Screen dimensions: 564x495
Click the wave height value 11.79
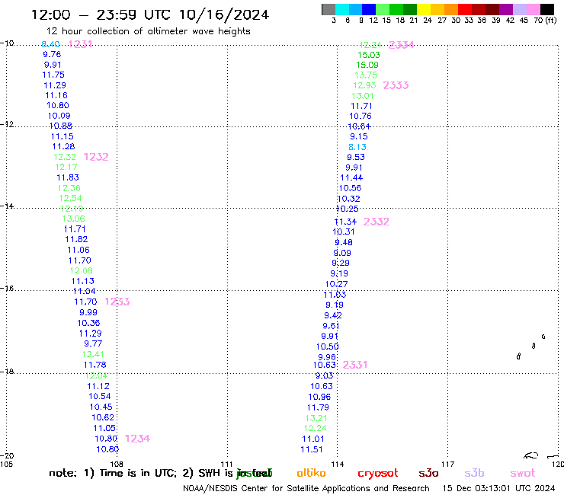[318, 407]
